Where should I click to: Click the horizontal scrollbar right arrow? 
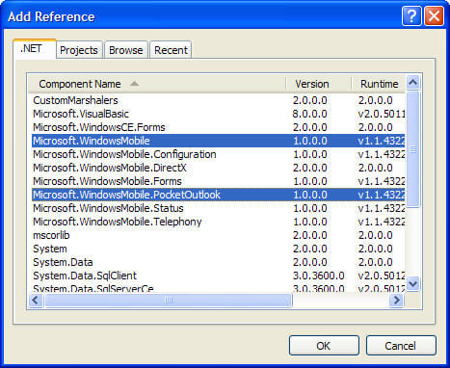(396, 301)
